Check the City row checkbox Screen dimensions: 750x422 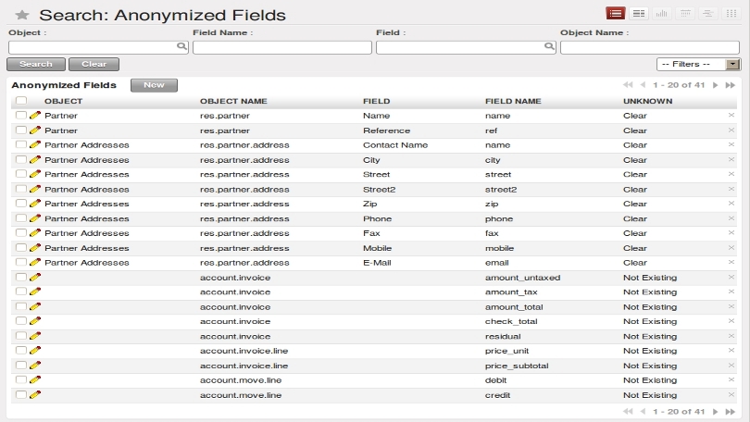click(21, 159)
